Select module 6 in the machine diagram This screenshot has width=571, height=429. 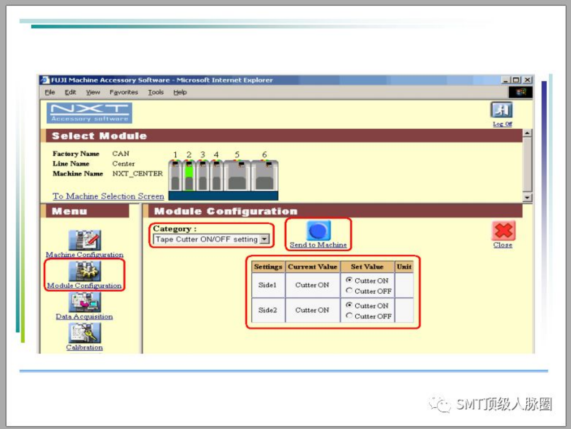tap(265, 176)
